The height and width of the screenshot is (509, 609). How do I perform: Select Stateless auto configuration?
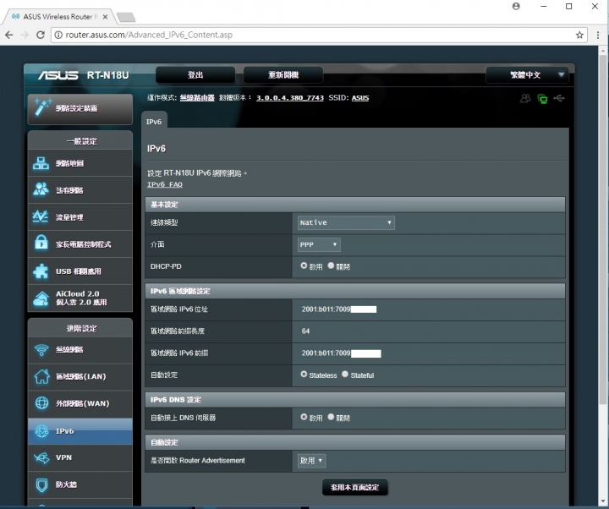pos(304,375)
